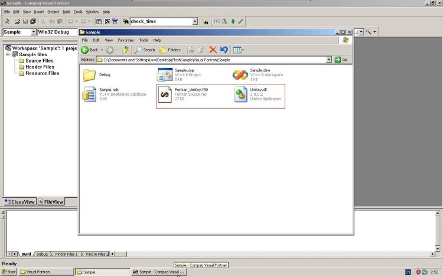This screenshot has width=443, height=277.
Task: Click the Search button in Explorer
Action: tap(144, 50)
